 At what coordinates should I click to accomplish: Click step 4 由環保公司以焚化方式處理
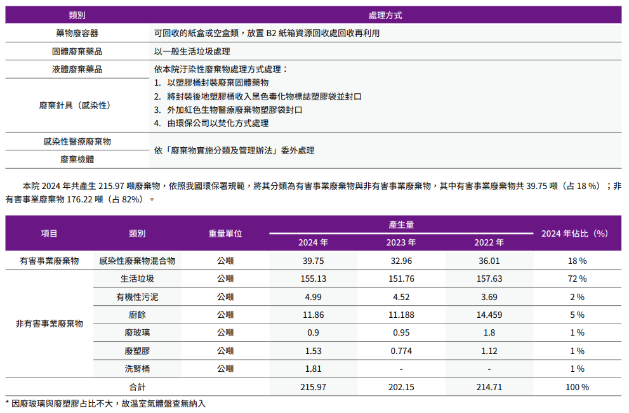(x=211, y=124)
